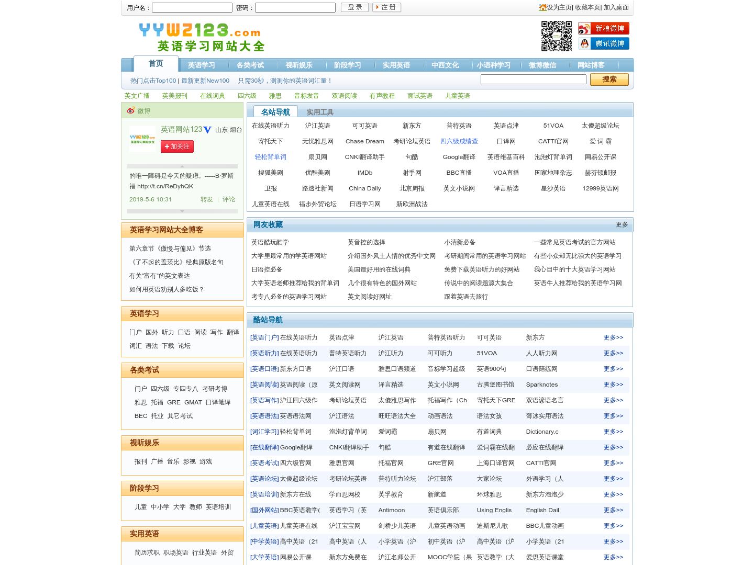This screenshot has width=754, height=565.
Task: Open the 实用英语 navigation menu
Action: point(396,65)
